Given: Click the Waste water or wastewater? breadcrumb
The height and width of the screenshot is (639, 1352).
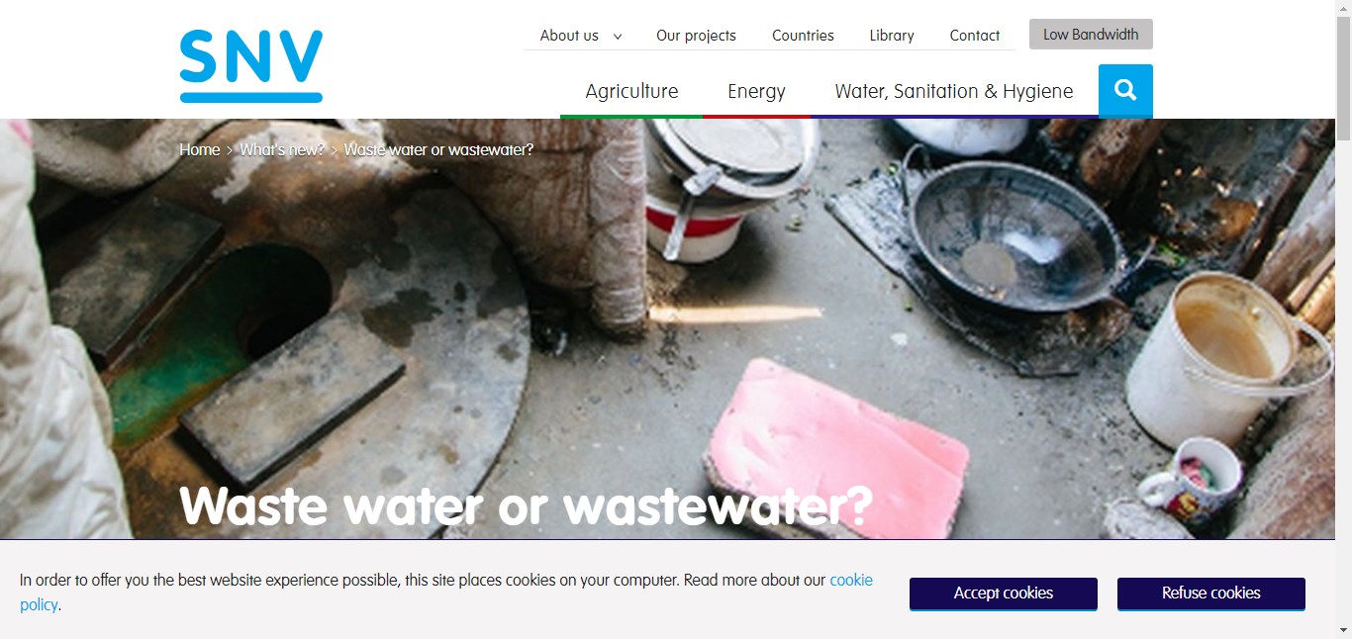Looking at the screenshot, I should (x=438, y=149).
